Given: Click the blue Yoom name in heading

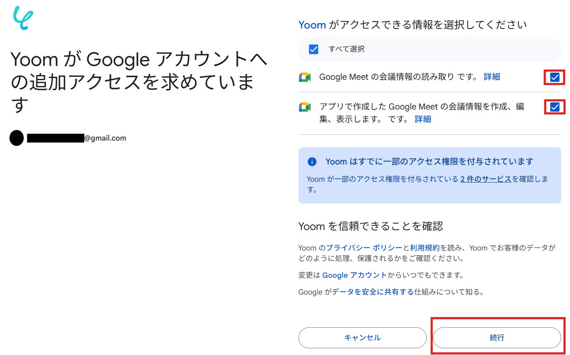Looking at the screenshot, I should (x=312, y=25).
